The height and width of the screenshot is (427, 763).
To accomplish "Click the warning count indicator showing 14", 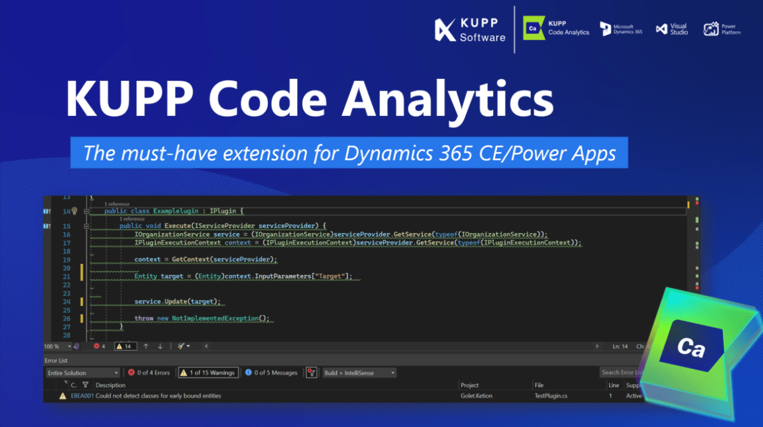I will pyautogui.click(x=125, y=346).
